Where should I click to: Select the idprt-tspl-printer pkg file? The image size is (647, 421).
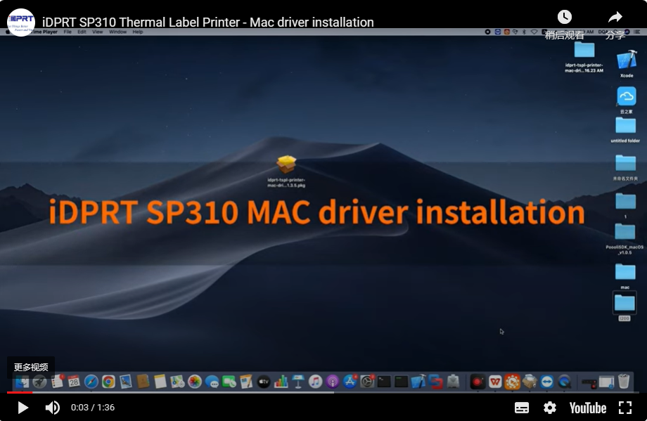[286, 165]
